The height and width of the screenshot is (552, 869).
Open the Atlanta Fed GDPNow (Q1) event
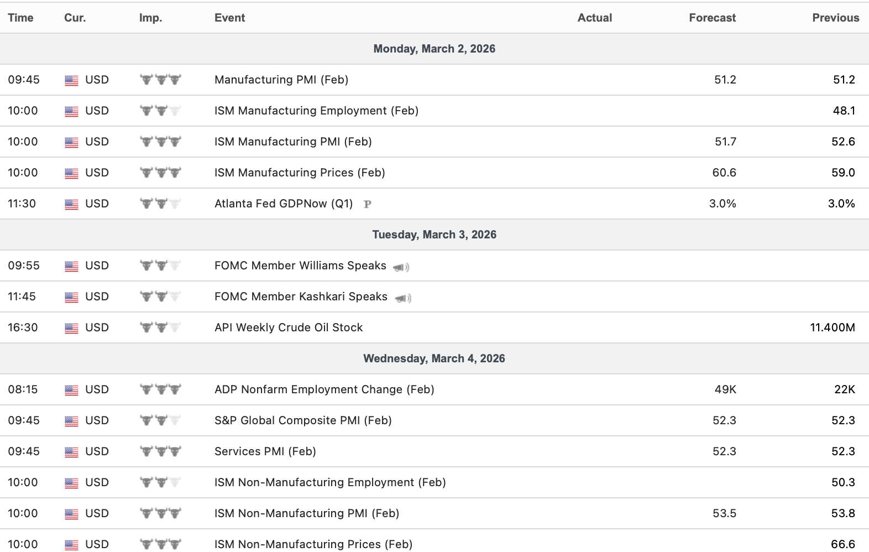(283, 204)
